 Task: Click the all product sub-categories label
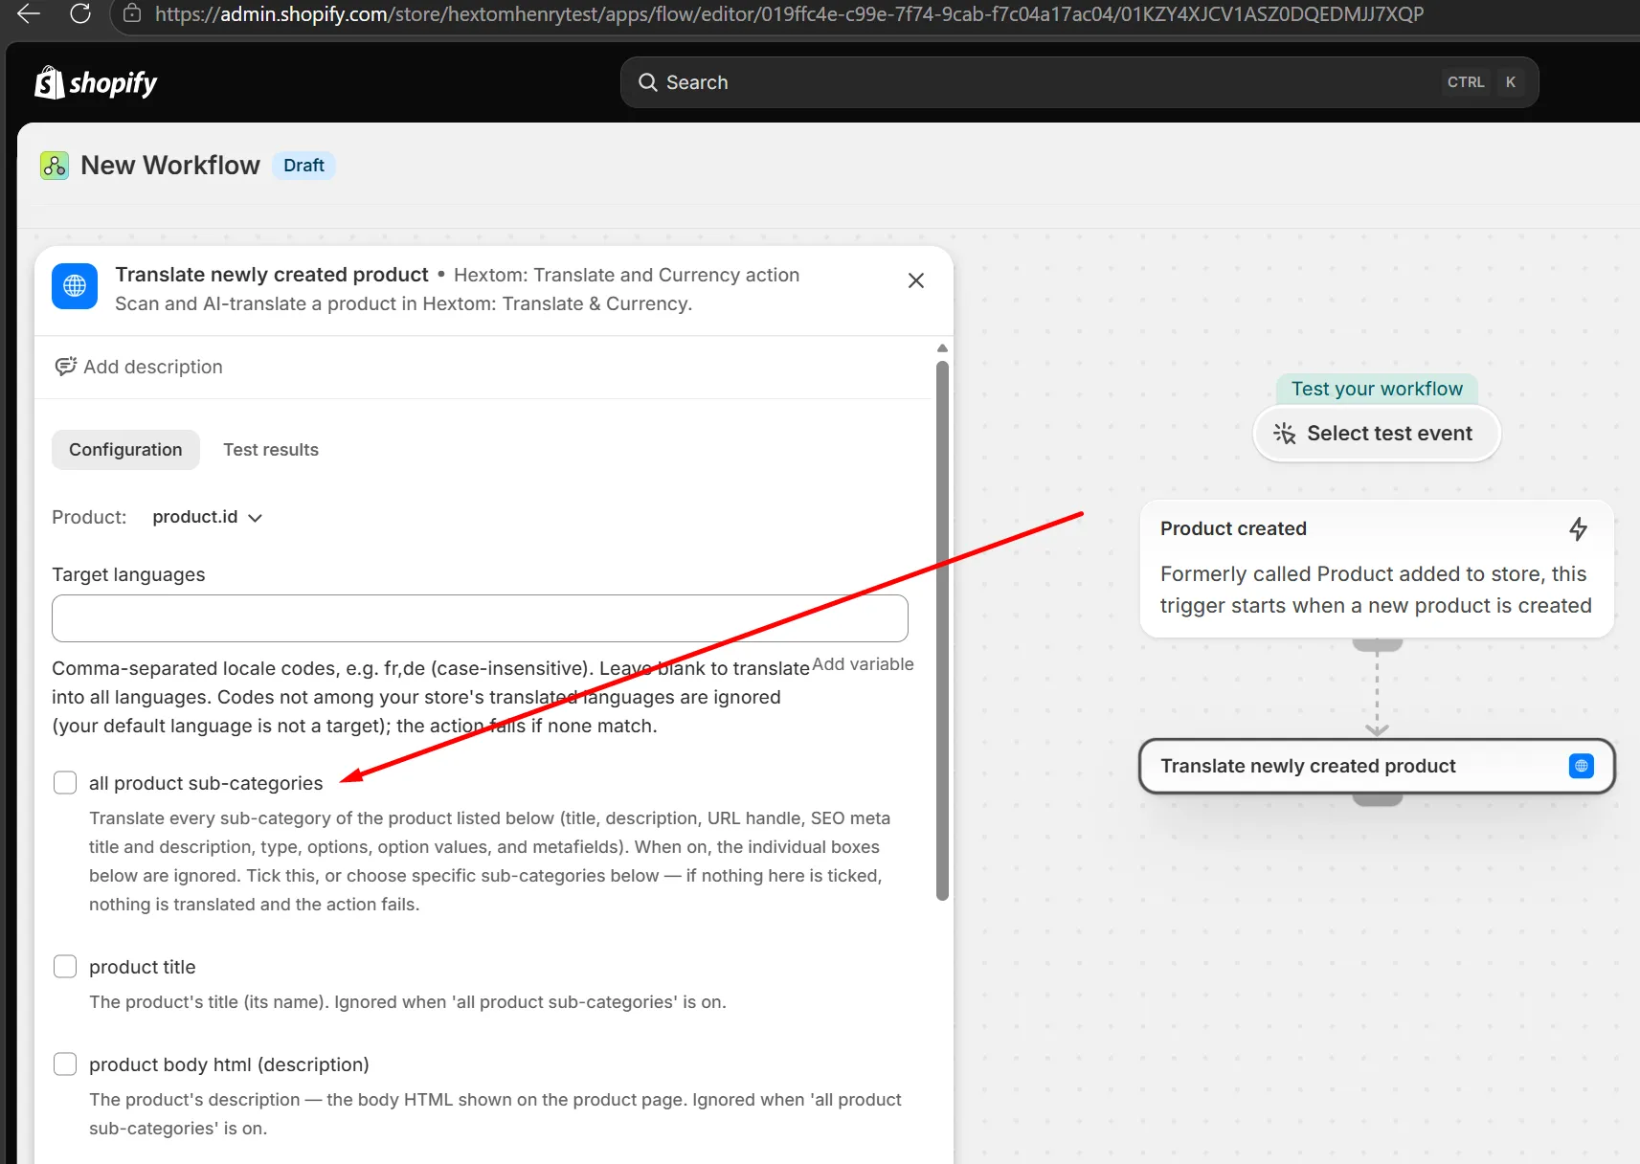[x=206, y=783]
